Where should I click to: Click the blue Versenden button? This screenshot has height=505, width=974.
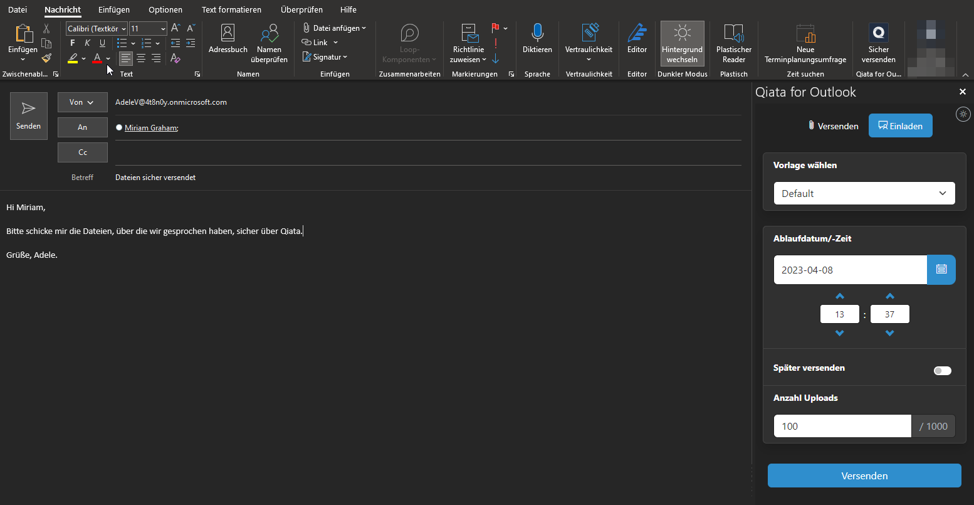coord(864,476)
